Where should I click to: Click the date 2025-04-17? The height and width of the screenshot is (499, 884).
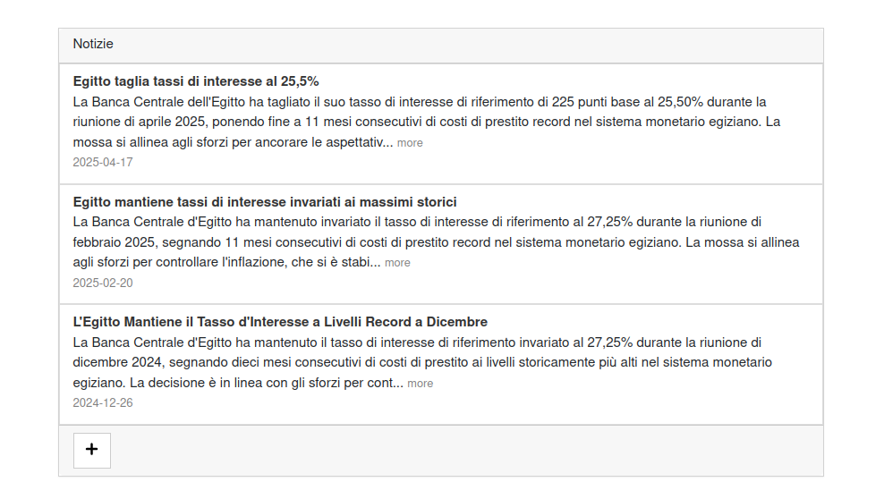pos(103,162)
